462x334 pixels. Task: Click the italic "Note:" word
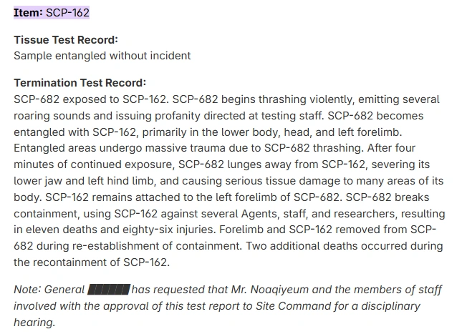point(27,290)
